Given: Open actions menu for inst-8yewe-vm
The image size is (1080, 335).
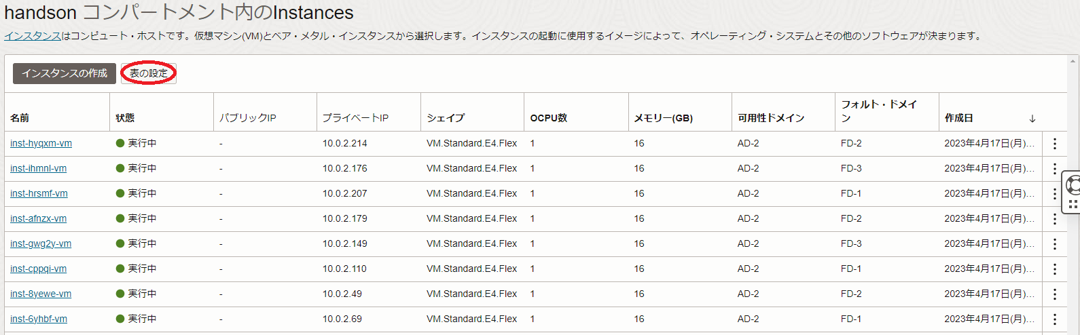Looking at the screenshot, I should point(1054,294).
